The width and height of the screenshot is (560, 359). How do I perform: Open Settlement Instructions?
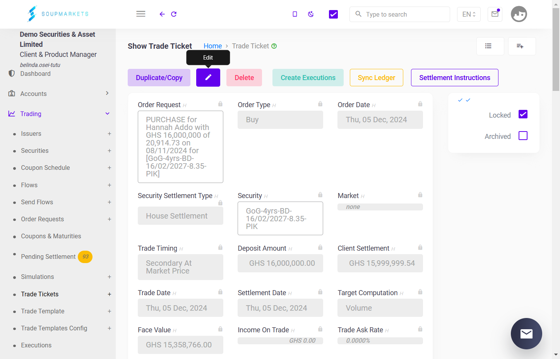(x=455, y=77)
